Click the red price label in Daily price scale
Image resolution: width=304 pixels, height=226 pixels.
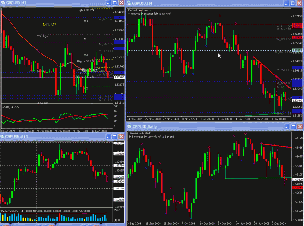[297, 188]
